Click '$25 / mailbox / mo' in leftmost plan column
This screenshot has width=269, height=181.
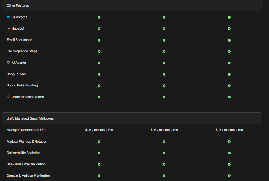[99, 130]
